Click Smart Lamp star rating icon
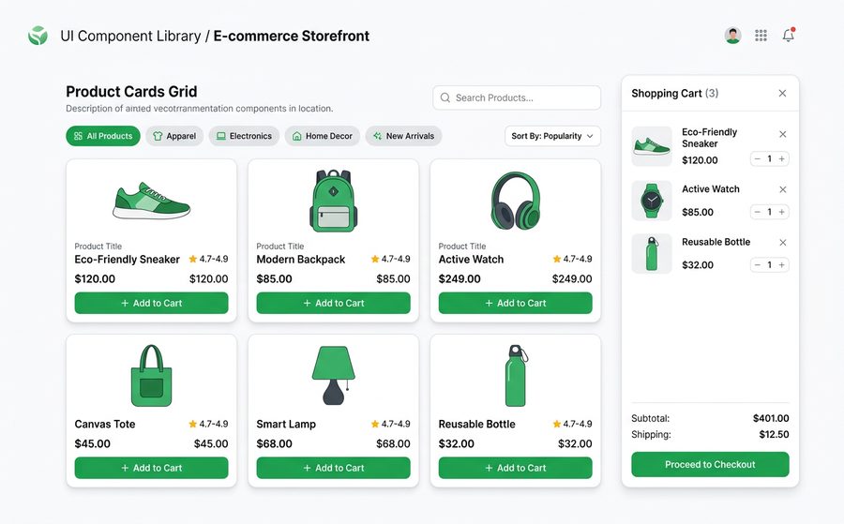Image resolution: width=844 pixels, height=524 pixels. [x=375, y=424]
